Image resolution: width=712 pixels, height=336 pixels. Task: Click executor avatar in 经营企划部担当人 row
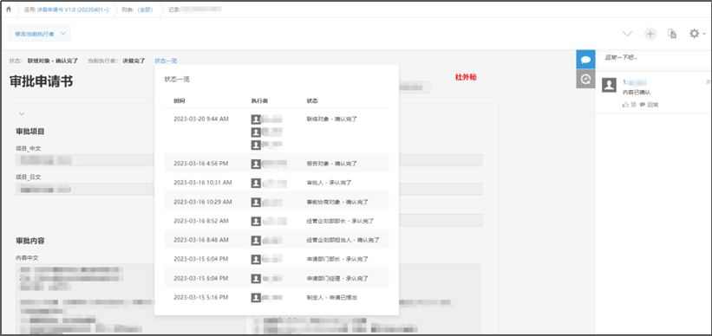pyautogui.click(x=256, y=240)
